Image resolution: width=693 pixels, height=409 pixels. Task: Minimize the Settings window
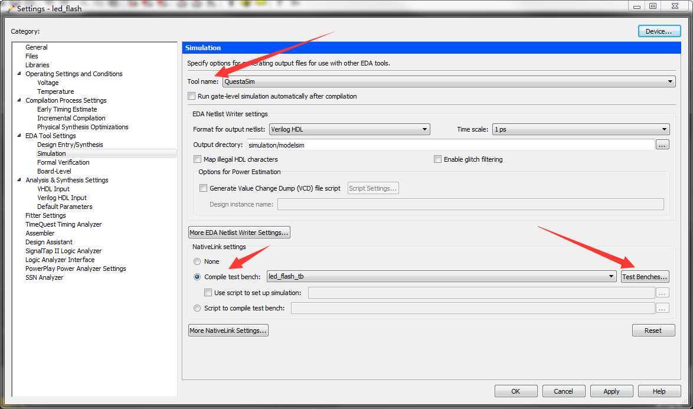(x=637, y=6)
